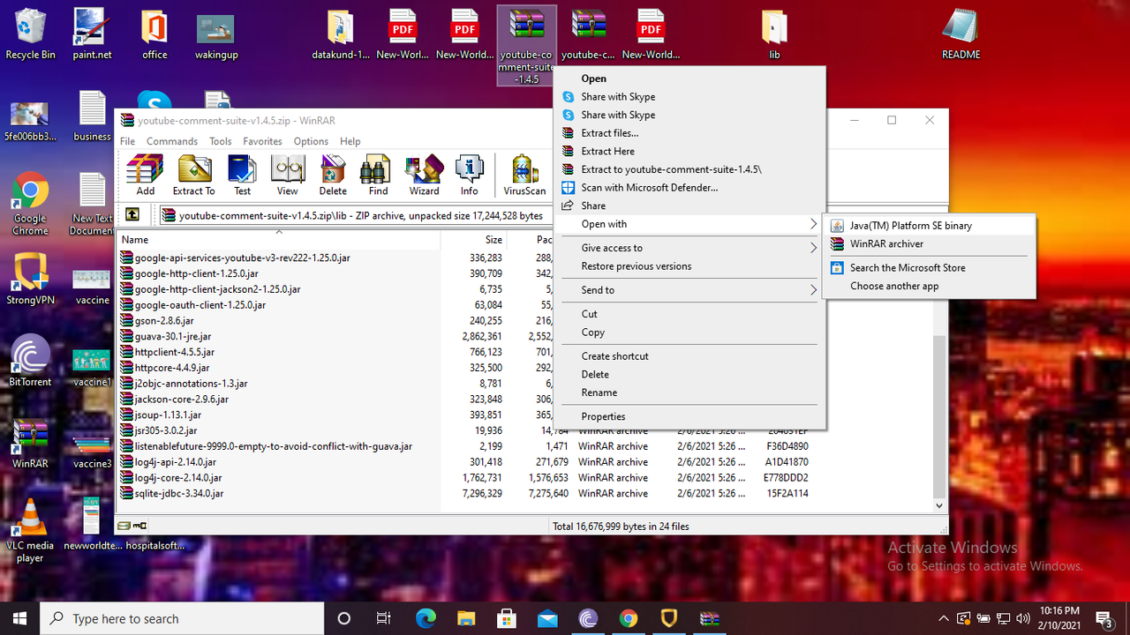Viewport: 1130px width, 635px height.
Task: Expand the Send to submenu
Action: (689, 290)
